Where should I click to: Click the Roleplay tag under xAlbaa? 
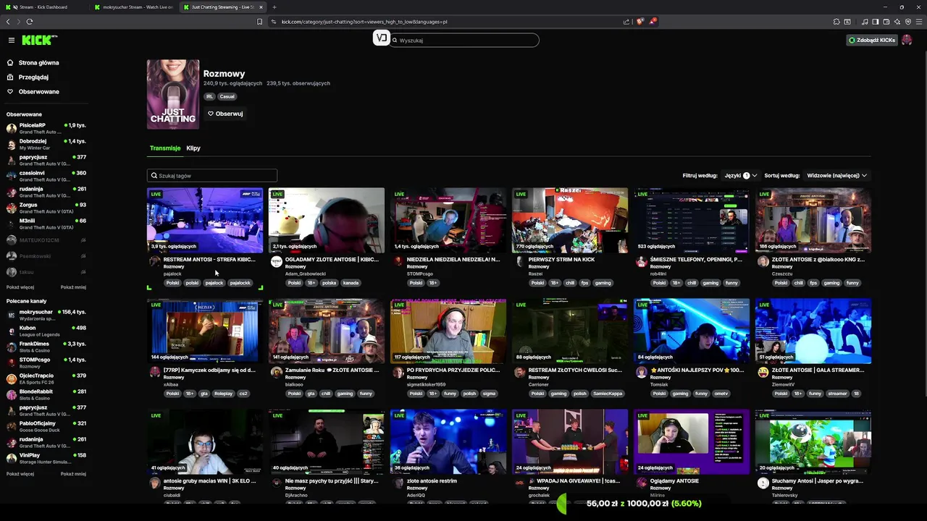click(223, 394)
